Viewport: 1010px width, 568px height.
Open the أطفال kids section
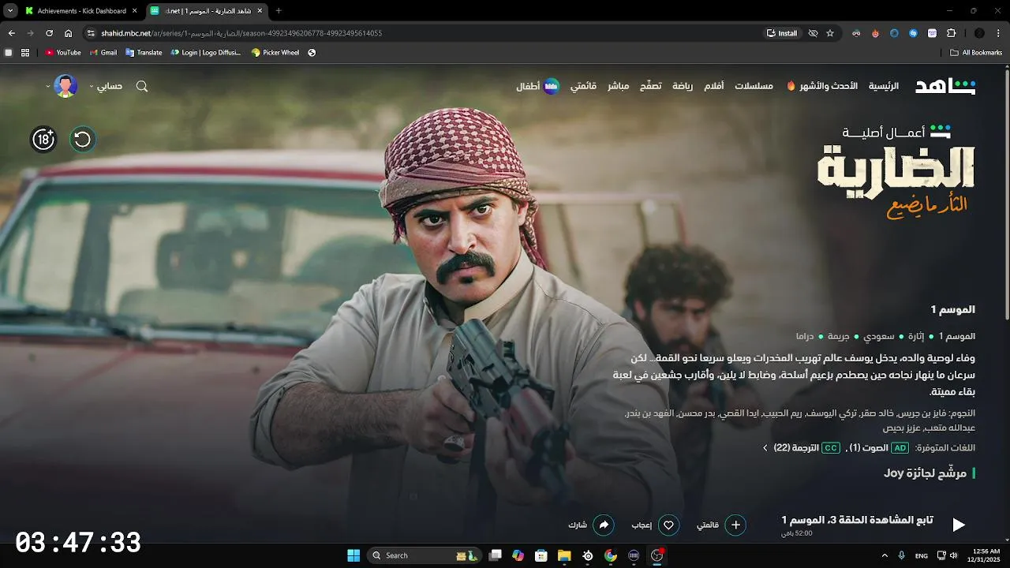click(x=537, y=86)
